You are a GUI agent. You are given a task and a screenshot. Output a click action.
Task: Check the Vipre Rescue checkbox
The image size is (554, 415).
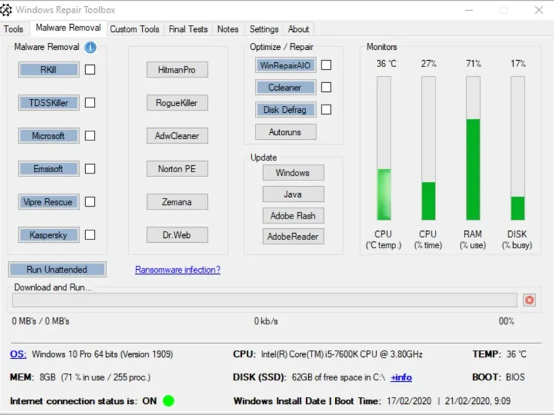click(x=90, y=202)
